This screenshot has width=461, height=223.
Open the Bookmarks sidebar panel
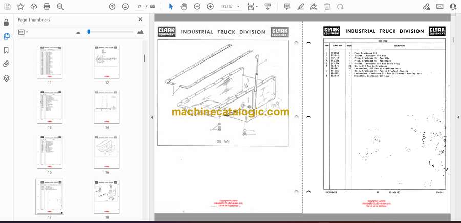7,50
